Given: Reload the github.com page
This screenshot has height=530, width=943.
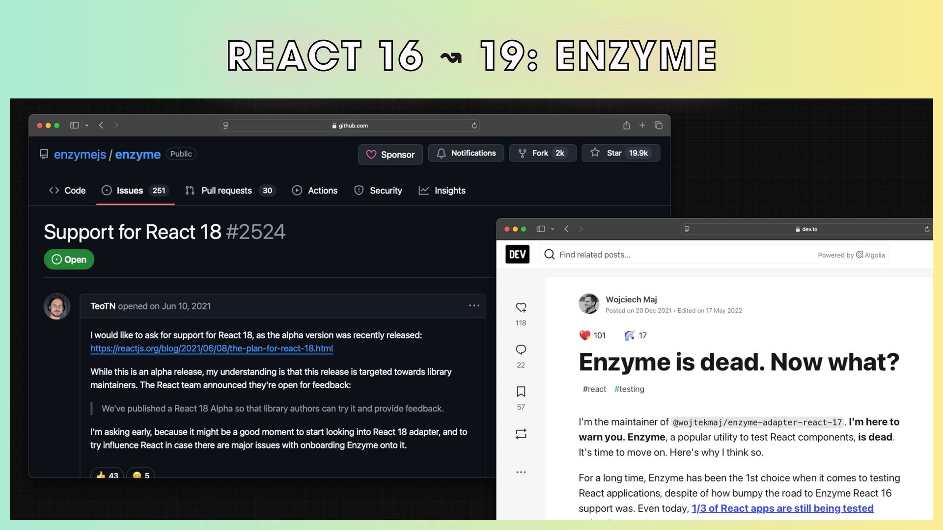Looking at the screenshot, I should 474,126.
